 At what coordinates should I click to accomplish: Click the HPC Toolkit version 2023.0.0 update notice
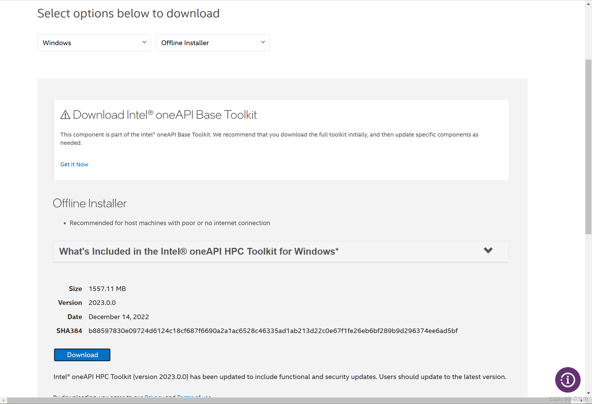click(x=280, y=377)
